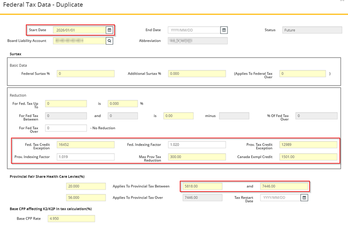The height and width of the screenshot is (225, 348).
Task: Click the Status field showing Future
Action: point(312,30)
